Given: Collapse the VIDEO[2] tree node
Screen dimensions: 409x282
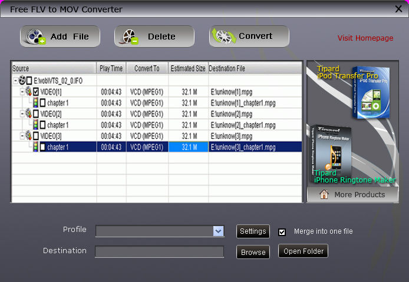Looking at the screenshot, I should [x=22, y=114].
